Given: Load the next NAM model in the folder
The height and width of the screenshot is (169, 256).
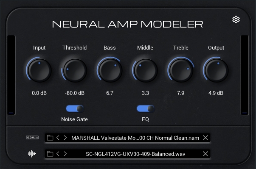Looking at the screenshot, I should click(65, 138).
